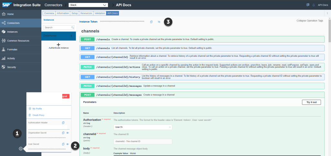Image resolution: width=331 pixels, height=156 pixels.
Task: Copy the Instance Token to clipboard
Action: [151, 22]
